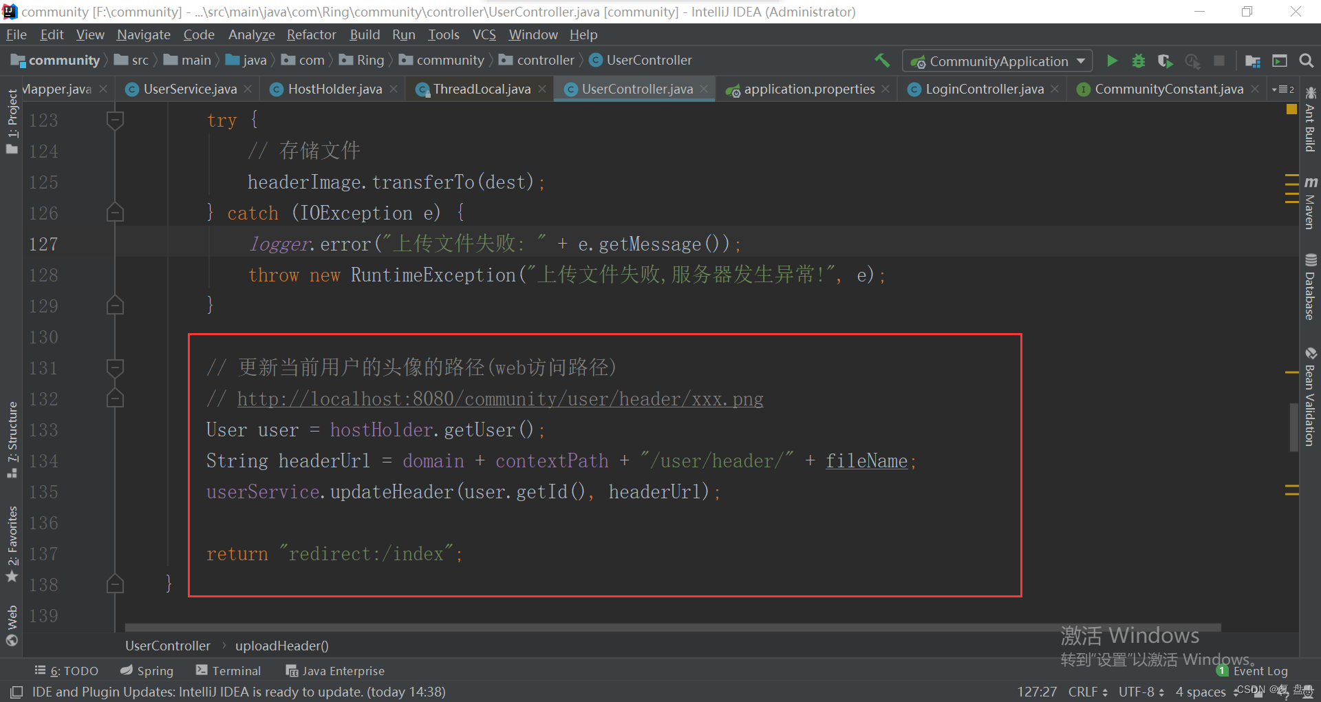
Task: Click the localhost URL link in comment
Action: 500,399
